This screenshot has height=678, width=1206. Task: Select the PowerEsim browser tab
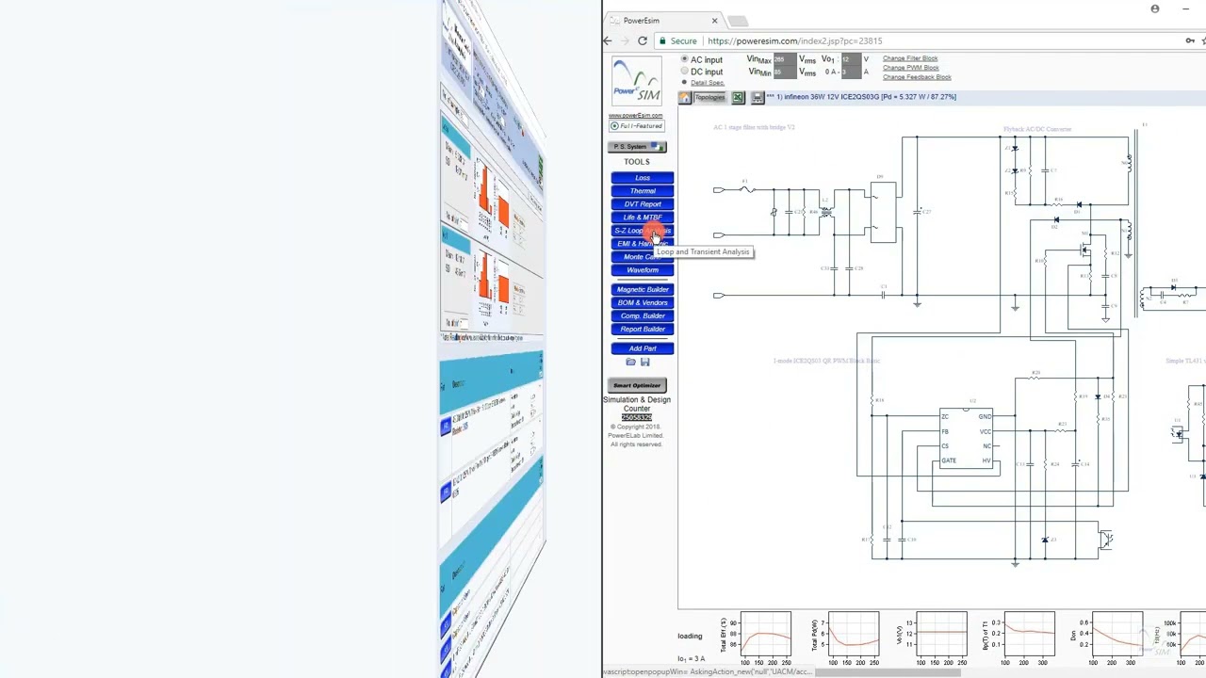(663, 20)
